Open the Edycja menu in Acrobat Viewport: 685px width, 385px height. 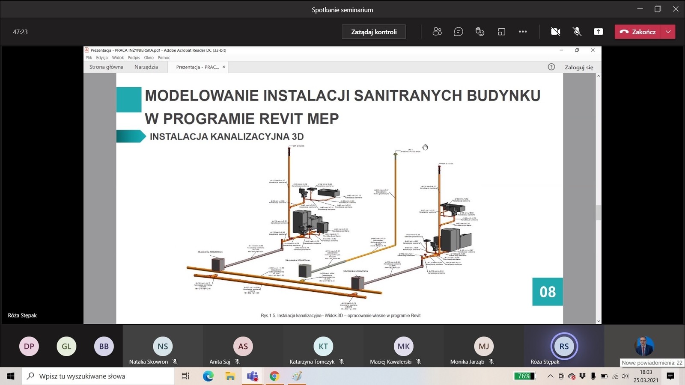click(102, 57)
